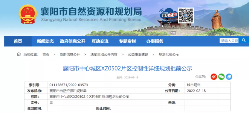Click the national emblem logo
This screenshot has height=114, width=249.
click(x=28, y=14)
